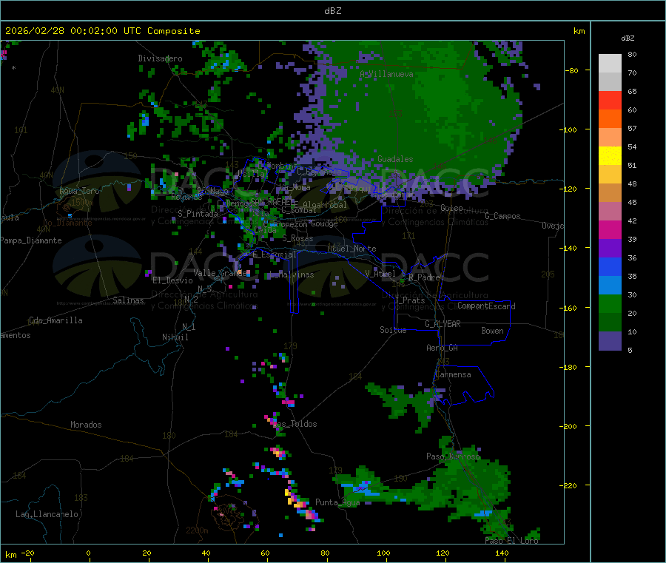
Task: Pick the bright green 20-30 dBZ legend swatch
Action: point(610,303)
